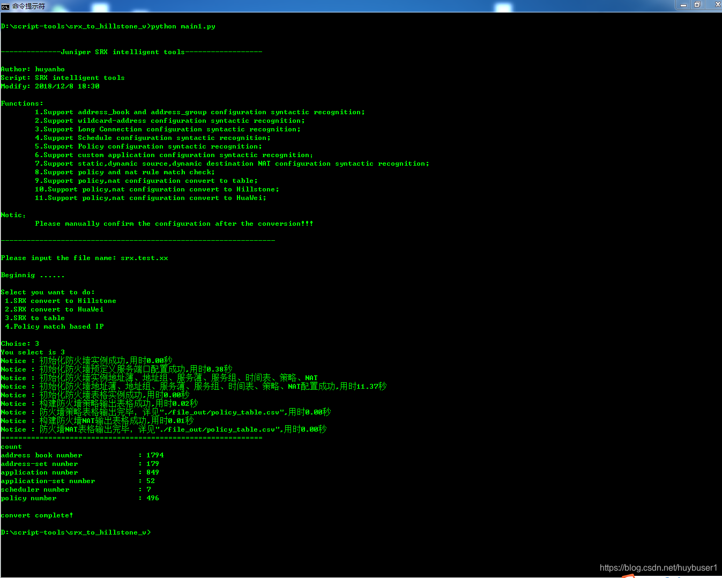Click the file name 'srx.test.xx' input line
Image resolution: width=722 pixels, height=578 pixels.
[x=85, y=258]
